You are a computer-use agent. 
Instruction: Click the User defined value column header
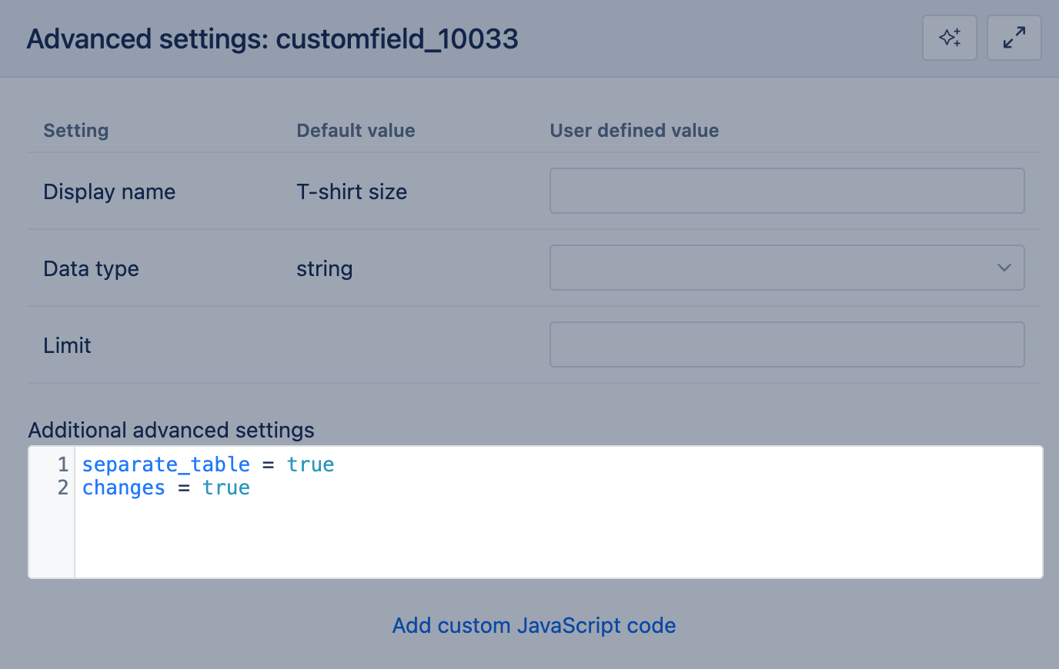634,131
